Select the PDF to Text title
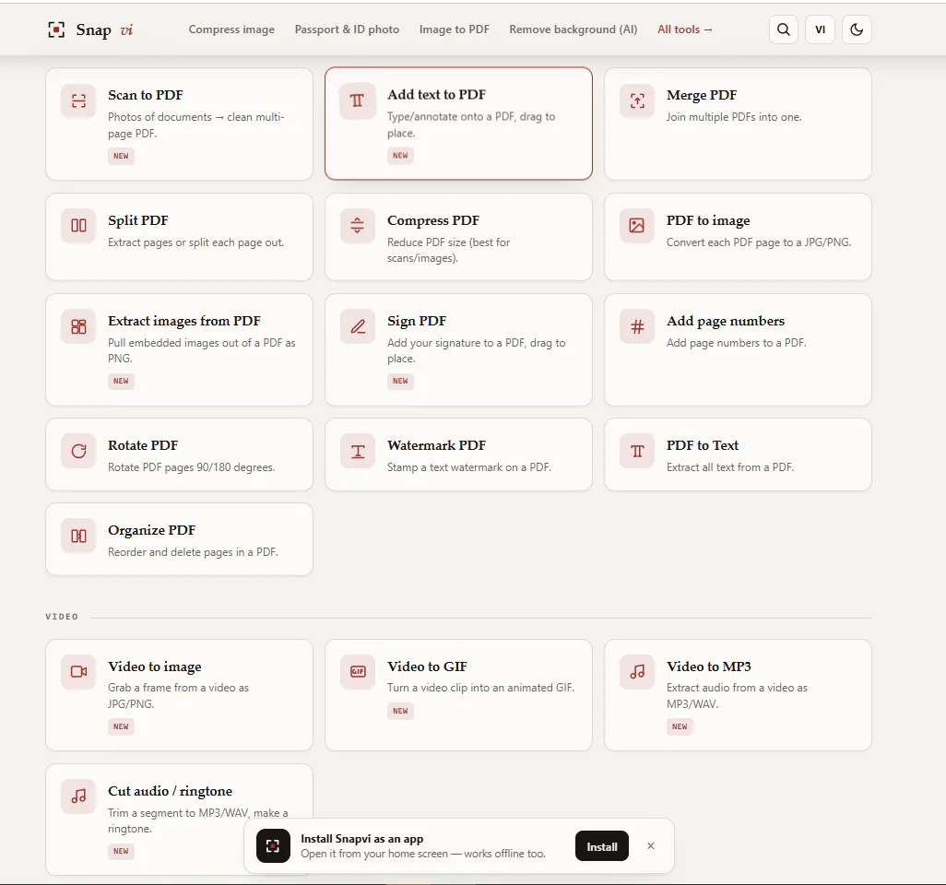Screen dimensions: 946x885 703,445
